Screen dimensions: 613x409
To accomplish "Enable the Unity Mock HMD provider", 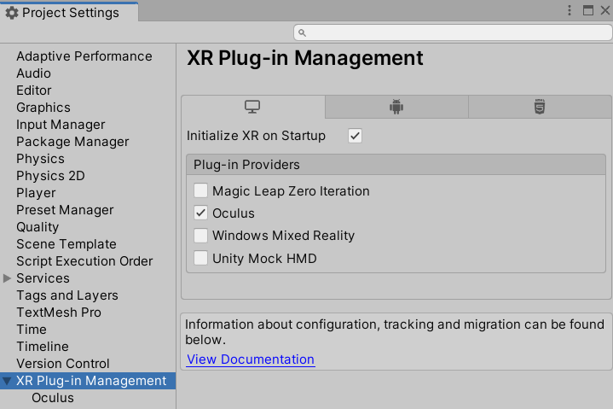I will click(200, 259).
